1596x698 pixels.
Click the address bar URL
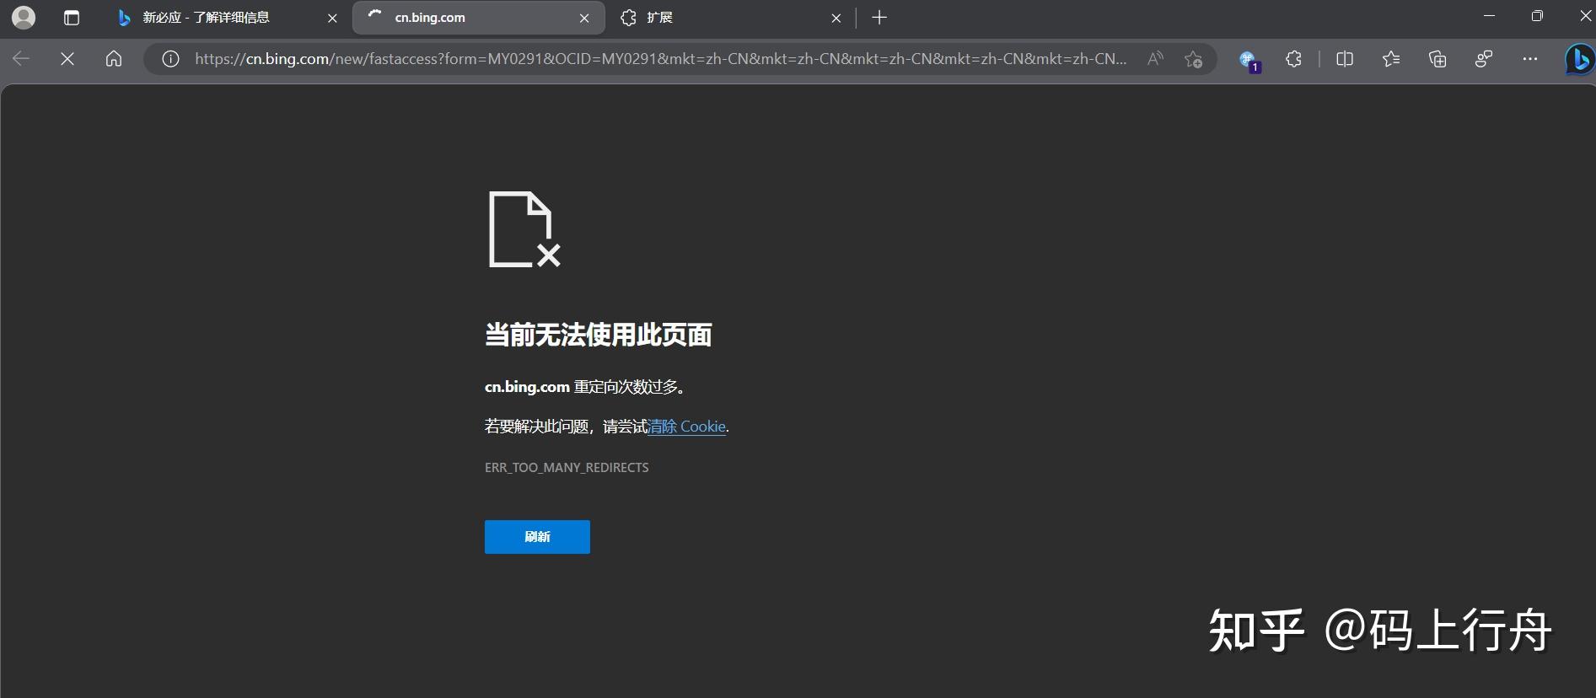[x=660, y=59]
